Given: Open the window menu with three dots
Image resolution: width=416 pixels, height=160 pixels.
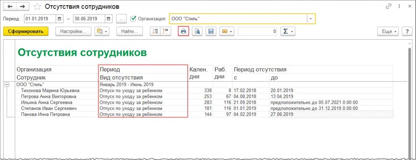Looking at the screenshot, I should pos(399,6).
